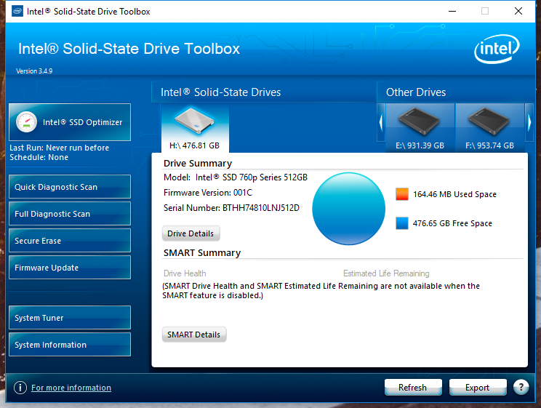
Task: Start Full Diagnostic Scan
Action: point(70,214)
